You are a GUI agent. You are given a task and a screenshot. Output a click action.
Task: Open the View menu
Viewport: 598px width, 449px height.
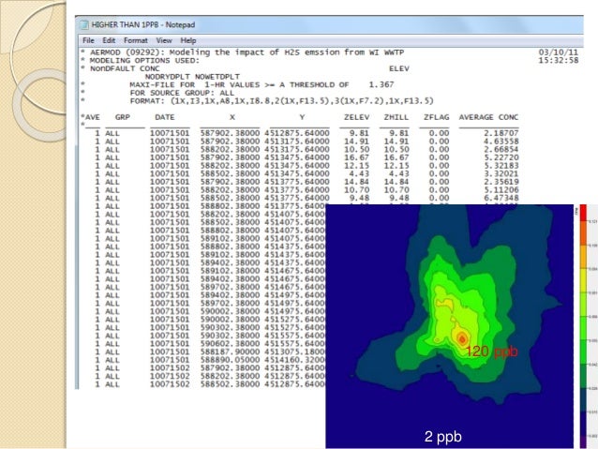[163, 40]
